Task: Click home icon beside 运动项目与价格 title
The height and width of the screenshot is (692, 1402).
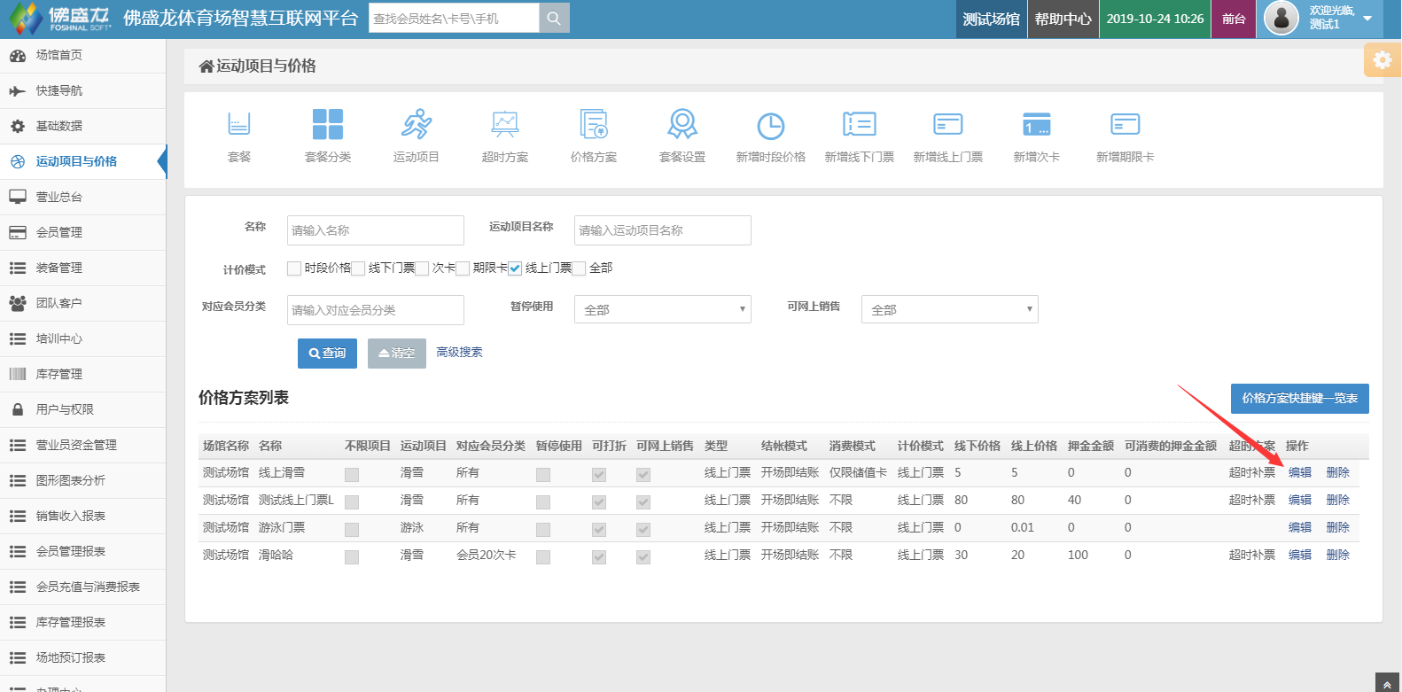Action: tap(206, 66)
